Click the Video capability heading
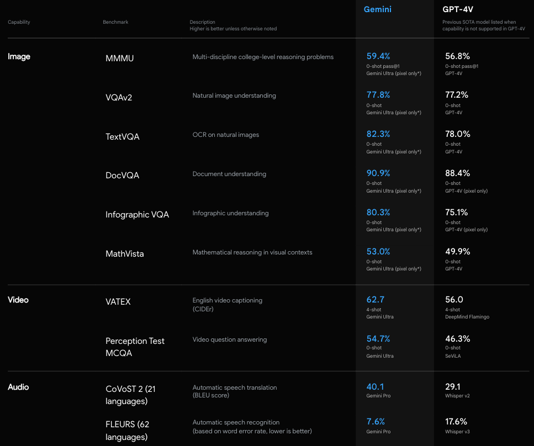The width and height of the screenshot is (534, 446). pos(18,300)
